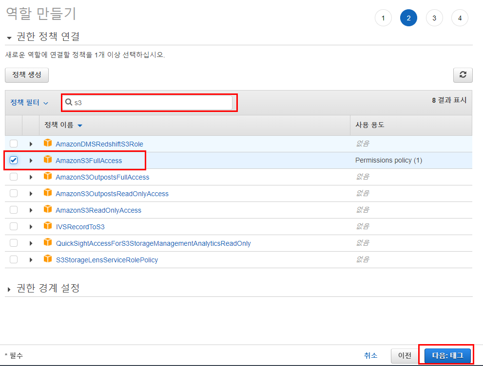Image resolution: width=483 pixels, height=366 pixels.
Task: Expand AmazonDMSRedshiftS3Role row details arrow
Action: [31, 144]
